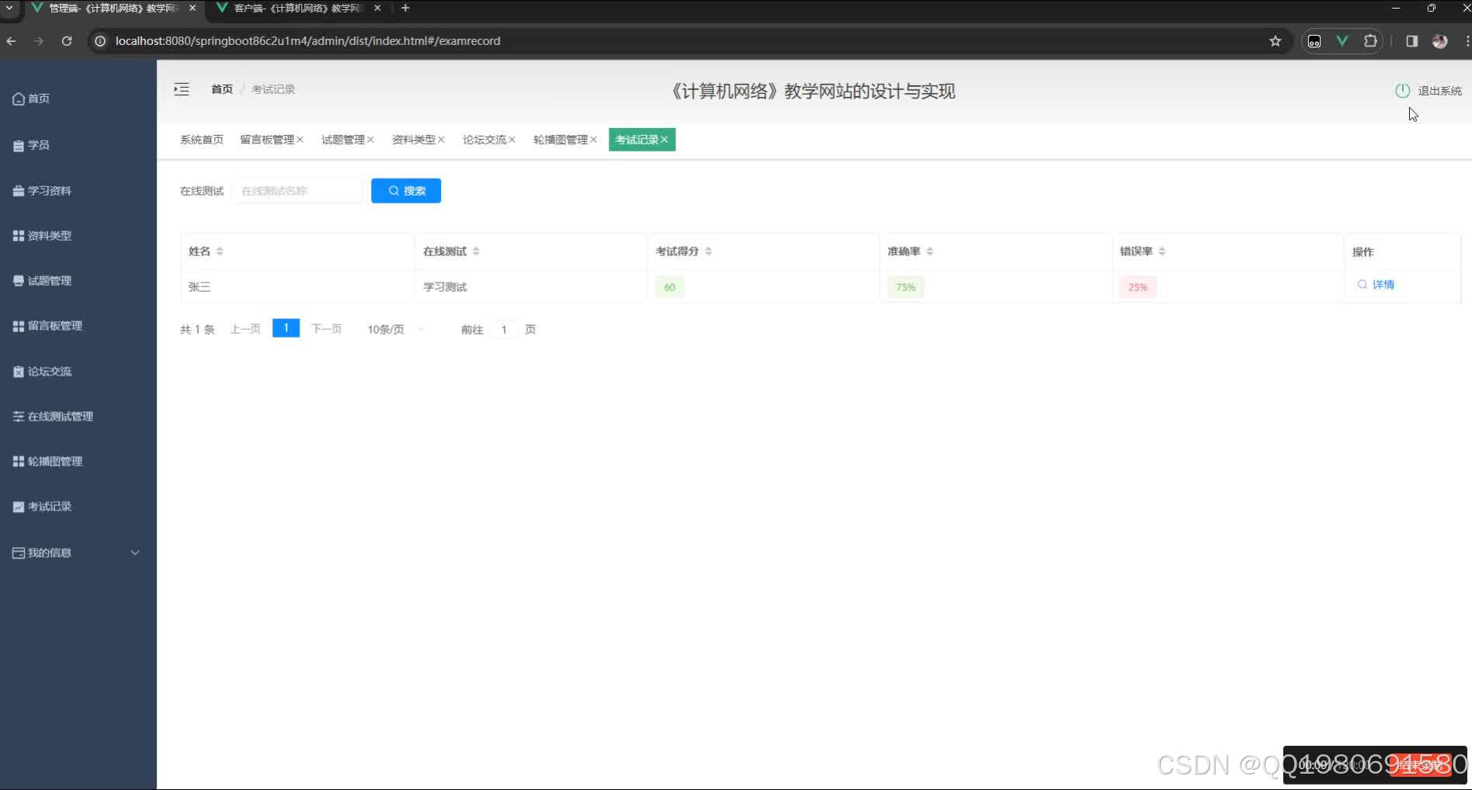Reload the page with the refresh icon

[x=67, y=41]
